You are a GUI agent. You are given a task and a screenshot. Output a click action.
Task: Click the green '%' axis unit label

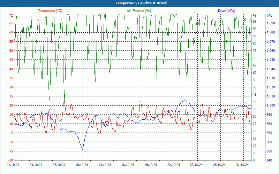tap(255, 16)
